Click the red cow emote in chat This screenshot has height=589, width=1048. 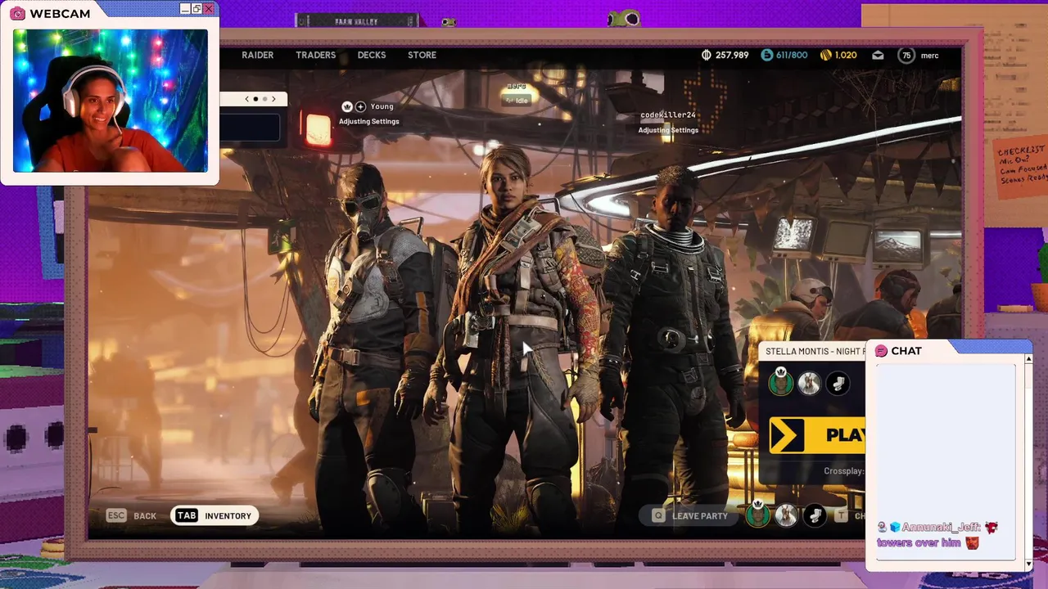click(991, 528)
